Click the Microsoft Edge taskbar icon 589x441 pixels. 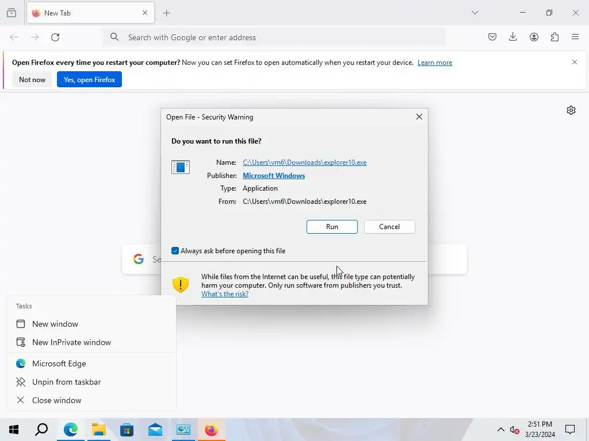coord(71,430)
